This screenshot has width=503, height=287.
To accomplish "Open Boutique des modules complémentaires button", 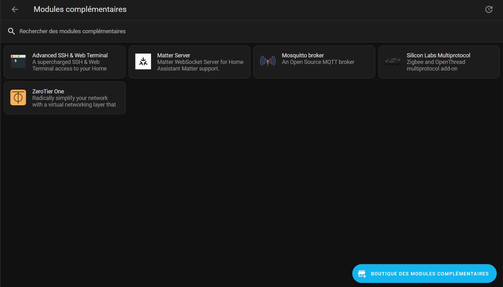I will pos(425,274).
